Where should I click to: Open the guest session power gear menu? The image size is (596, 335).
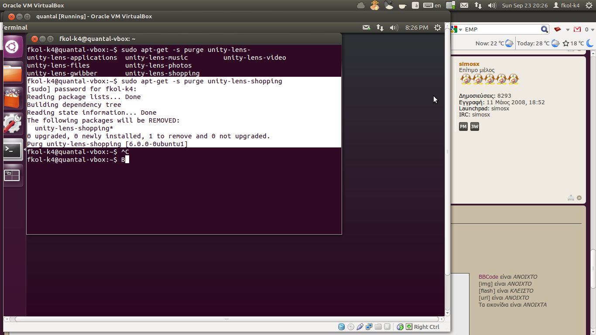click(438, 27)
